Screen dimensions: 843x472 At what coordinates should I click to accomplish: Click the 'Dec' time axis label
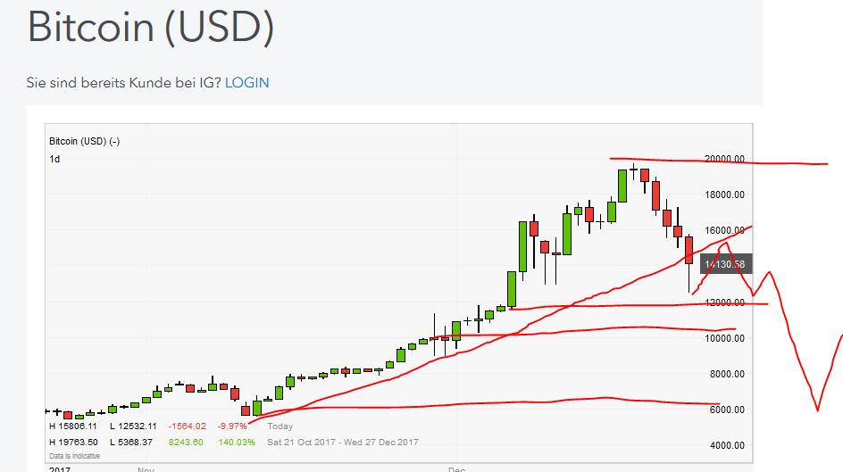pyautogui.click(x=456, y=468)
